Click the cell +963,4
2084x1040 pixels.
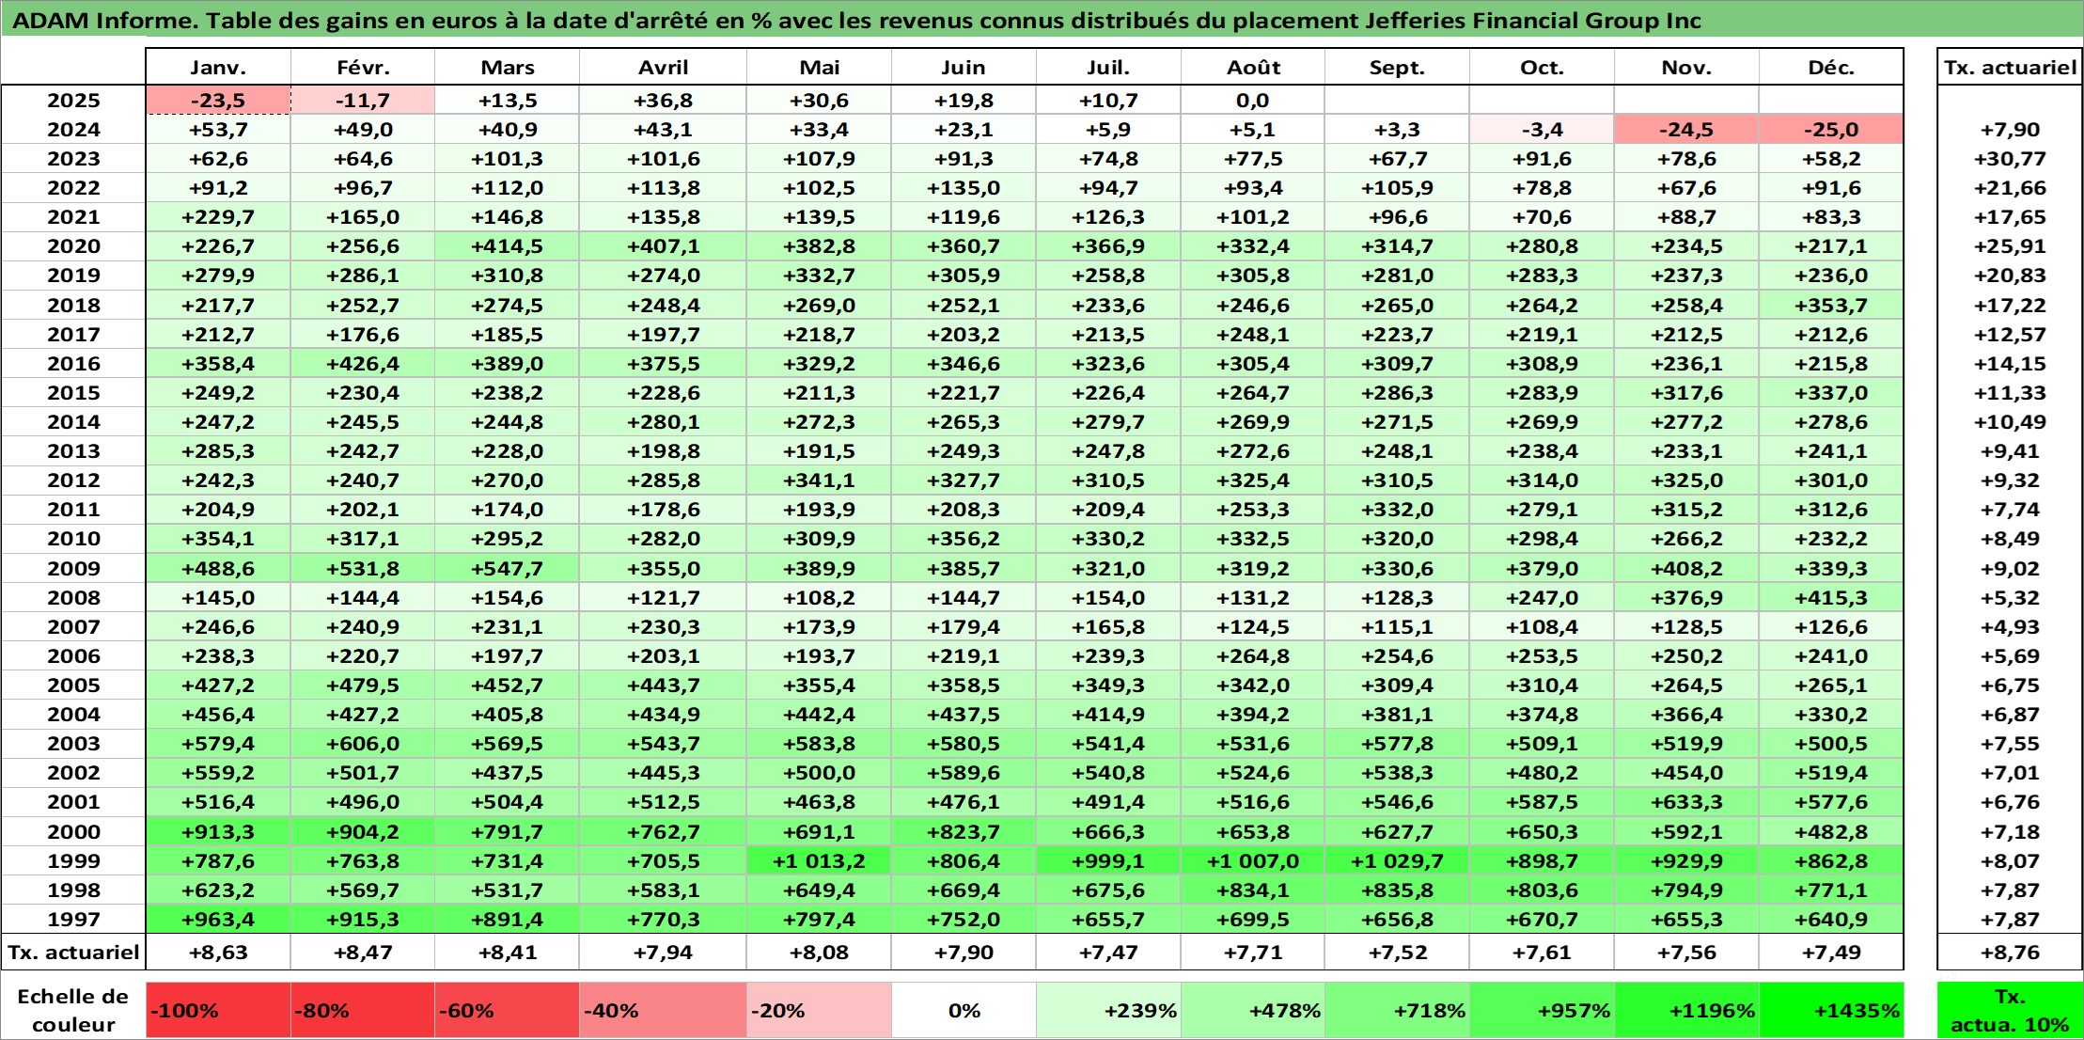coord(218,919)
